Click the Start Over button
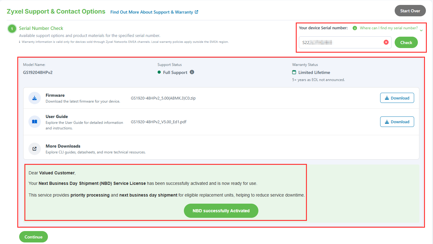 click(410, 11)
